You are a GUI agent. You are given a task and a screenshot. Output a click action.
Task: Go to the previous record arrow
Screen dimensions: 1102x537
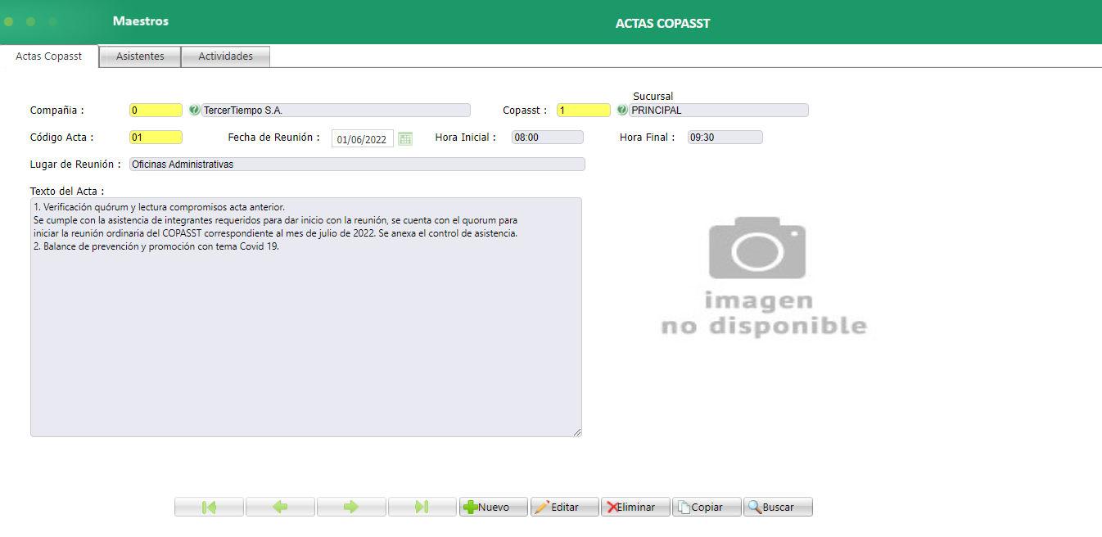[279, 506]
